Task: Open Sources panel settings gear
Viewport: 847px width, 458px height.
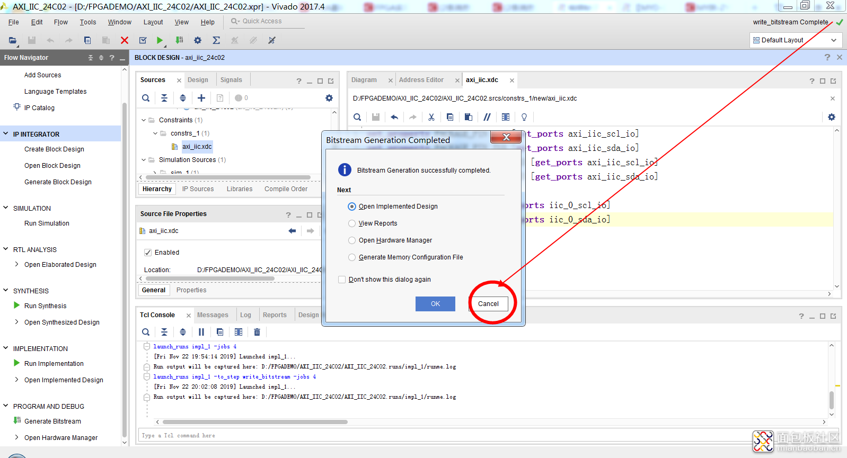Action: point(329,98)
